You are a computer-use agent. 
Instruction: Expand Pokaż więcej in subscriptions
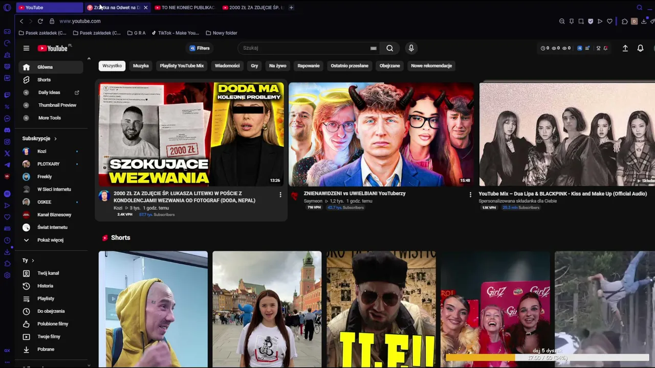click(51, 240)
